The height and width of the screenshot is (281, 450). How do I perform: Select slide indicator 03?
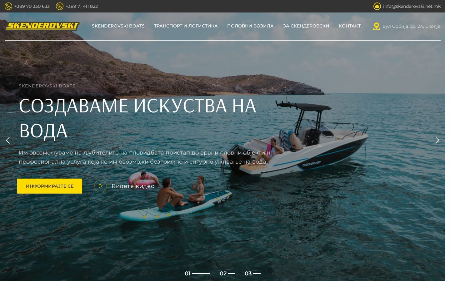(x=252, y=274)
